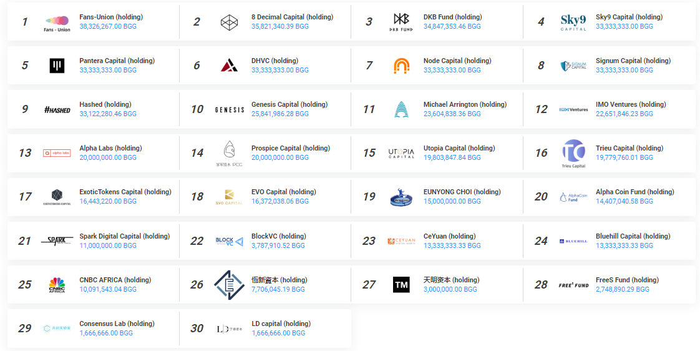This screenshot has height=351, width=700.
Task: Click the Pantera Capital black square logo
Action: pos(57,66)
